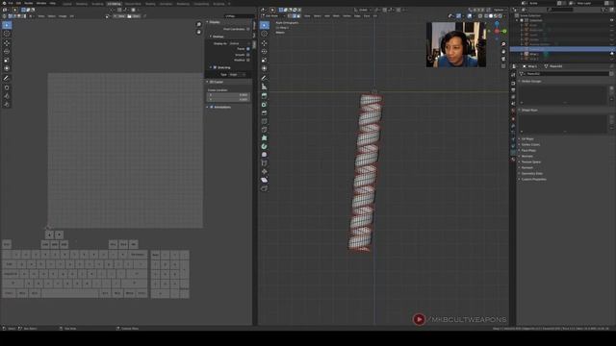This screenshot has width=616, height=346.
Task: Expand the Normals panel
Action: (526, 156)
